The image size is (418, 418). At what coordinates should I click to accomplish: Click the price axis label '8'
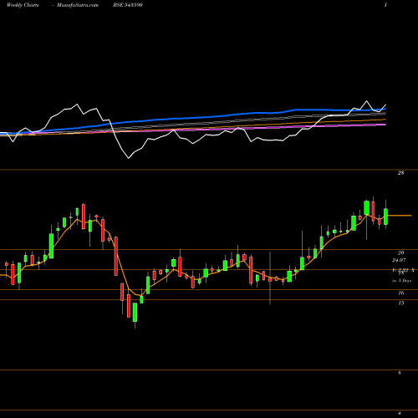[400, 373]
